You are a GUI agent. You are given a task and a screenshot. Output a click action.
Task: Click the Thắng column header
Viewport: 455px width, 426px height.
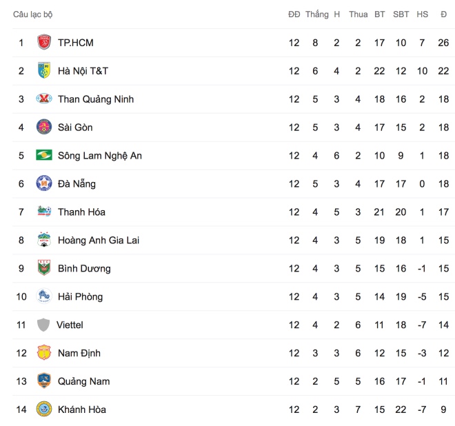pos(317,14)
